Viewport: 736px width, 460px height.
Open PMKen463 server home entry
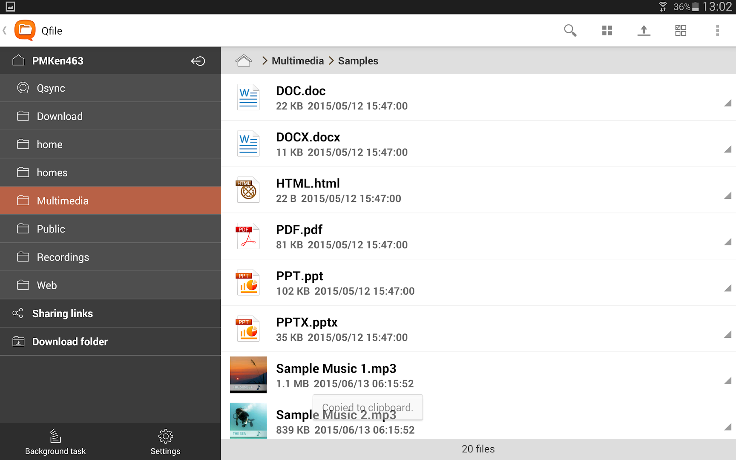point(110,60)
